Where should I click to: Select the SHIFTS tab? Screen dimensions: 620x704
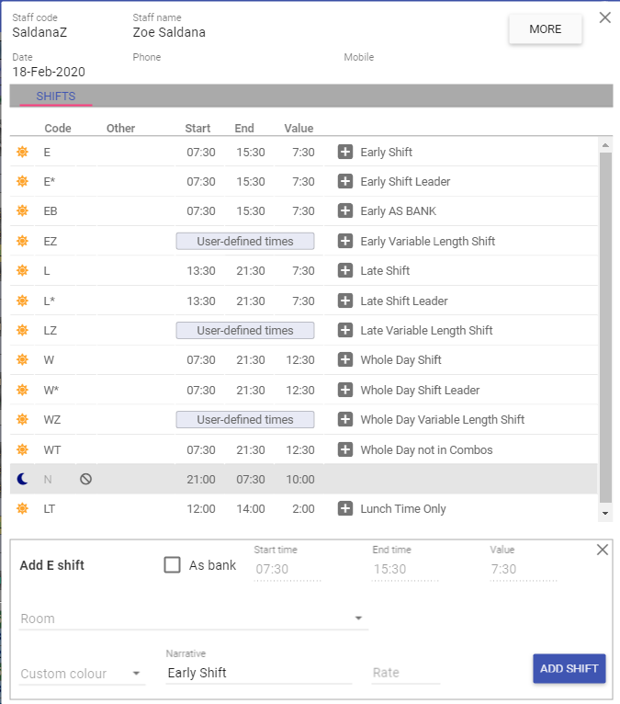click(x=56, y=97)
